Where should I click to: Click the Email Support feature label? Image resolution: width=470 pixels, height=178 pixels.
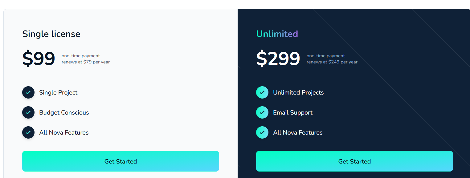pyautogui.click(x=293, y=112)
